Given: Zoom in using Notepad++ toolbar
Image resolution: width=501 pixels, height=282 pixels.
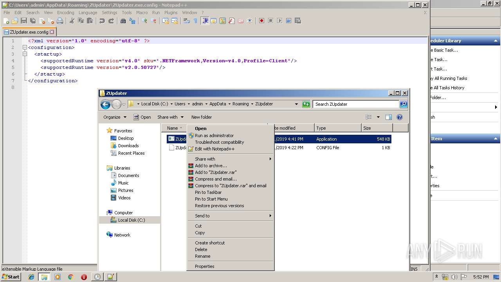Looking at the screenshot, I should (x=144, y=21).
